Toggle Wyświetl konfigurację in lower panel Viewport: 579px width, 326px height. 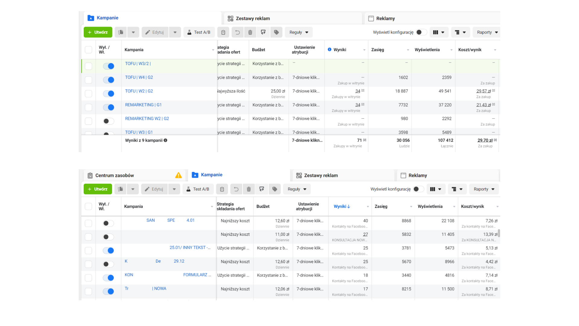click(419, 189)
